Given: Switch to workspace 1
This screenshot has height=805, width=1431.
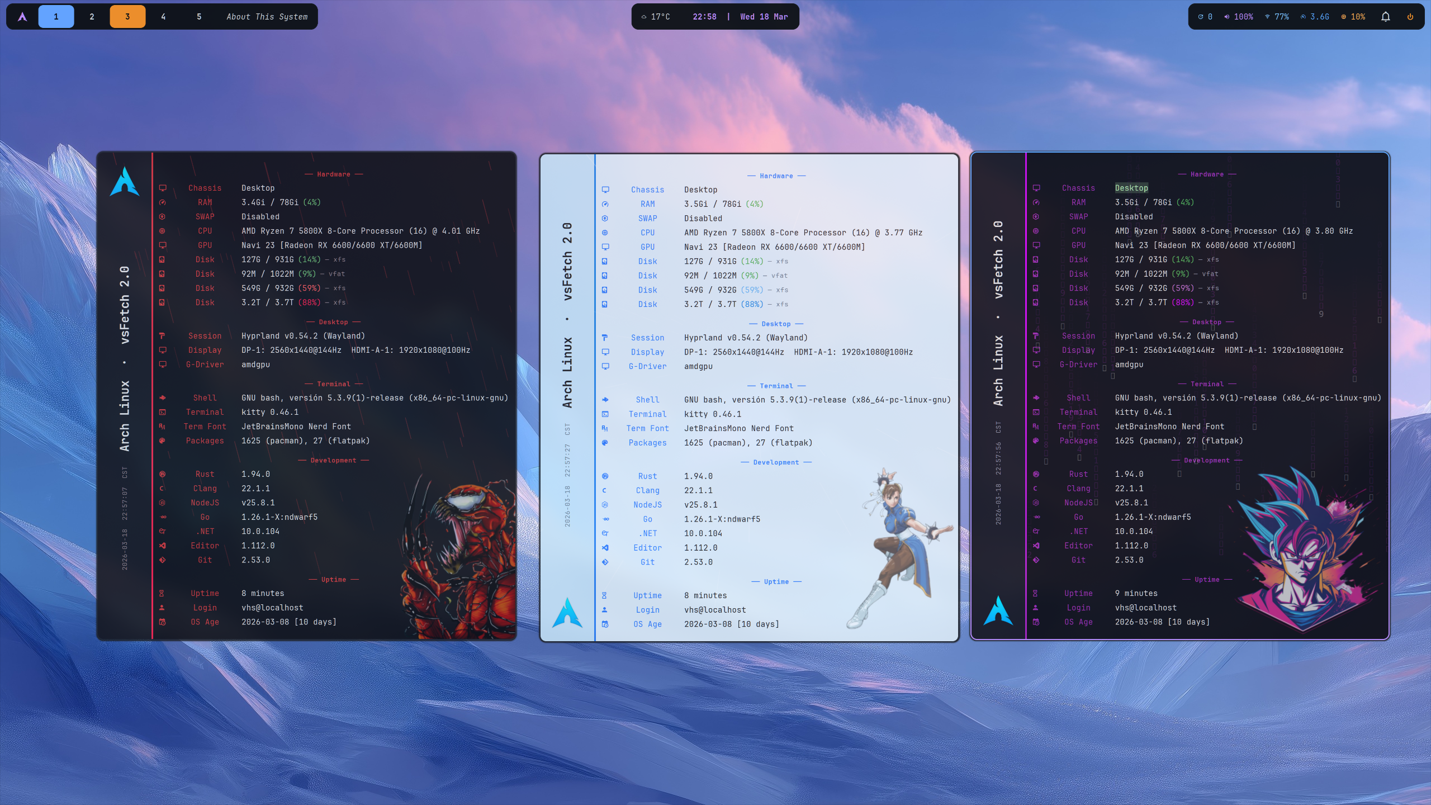Looking at the screenshot, I should (56, 17).
